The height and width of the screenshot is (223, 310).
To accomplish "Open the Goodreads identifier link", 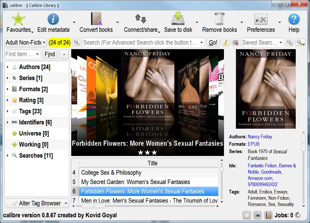I will coord(271,172).
